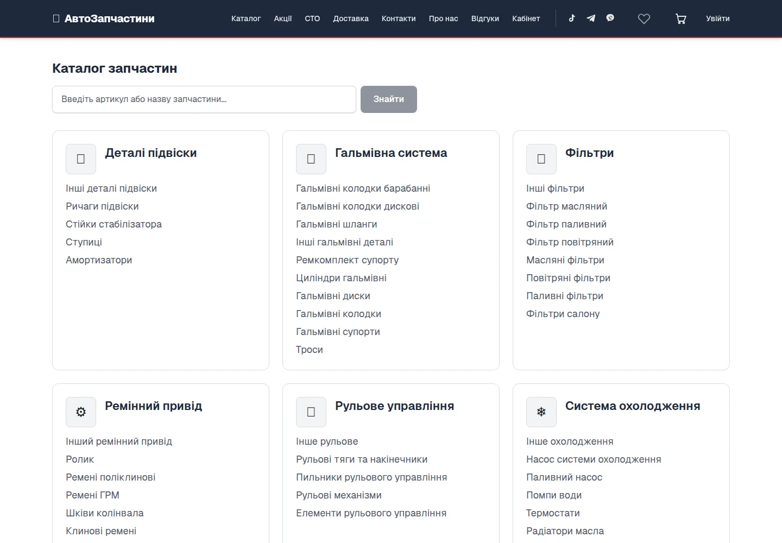Image resolution: width=782 pixels, height=543 pixels.
Task: Open Фільтри салону subcategory
Action: (563, 314)
